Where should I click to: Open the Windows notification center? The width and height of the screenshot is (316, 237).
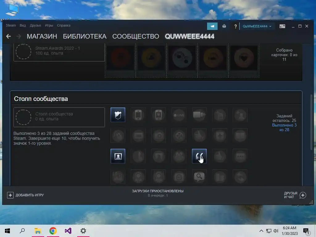tap(306, 231)
